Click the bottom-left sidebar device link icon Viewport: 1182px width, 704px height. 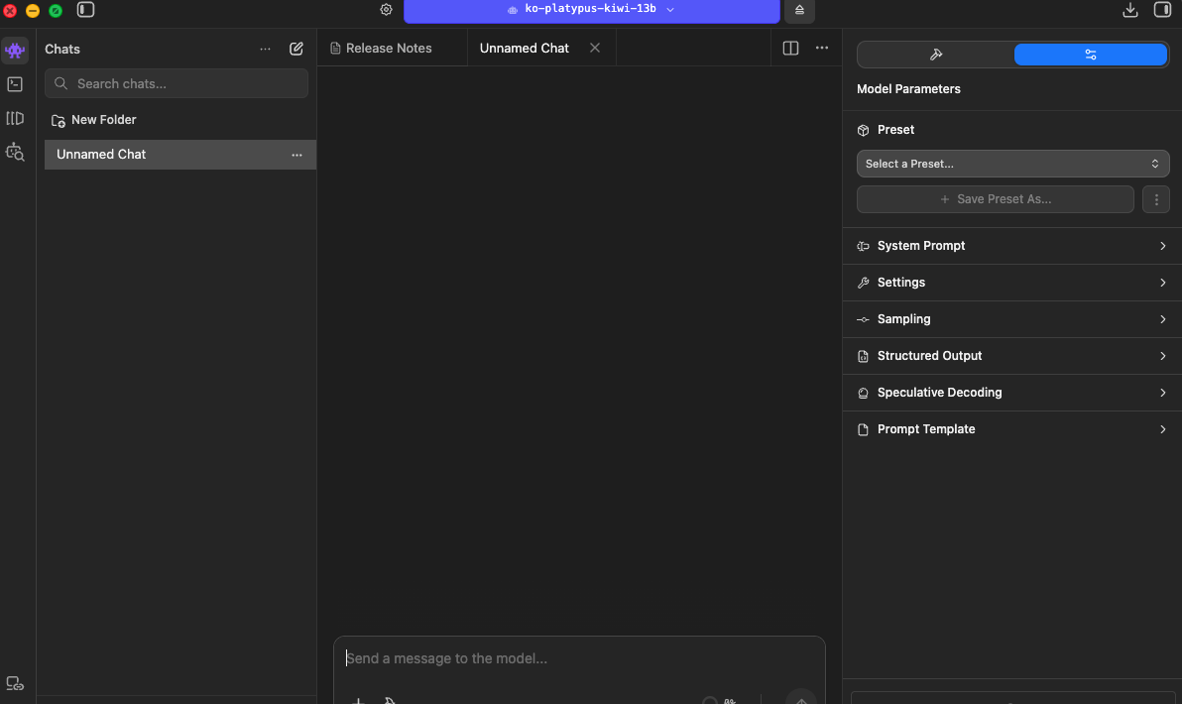[14, 683]
